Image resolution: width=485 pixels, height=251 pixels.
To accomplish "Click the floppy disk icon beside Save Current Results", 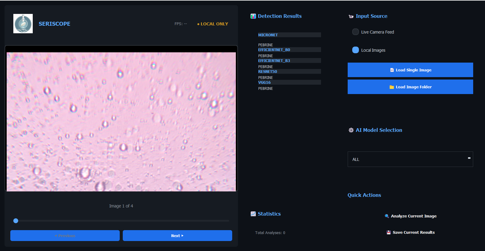I will (389, 233).
